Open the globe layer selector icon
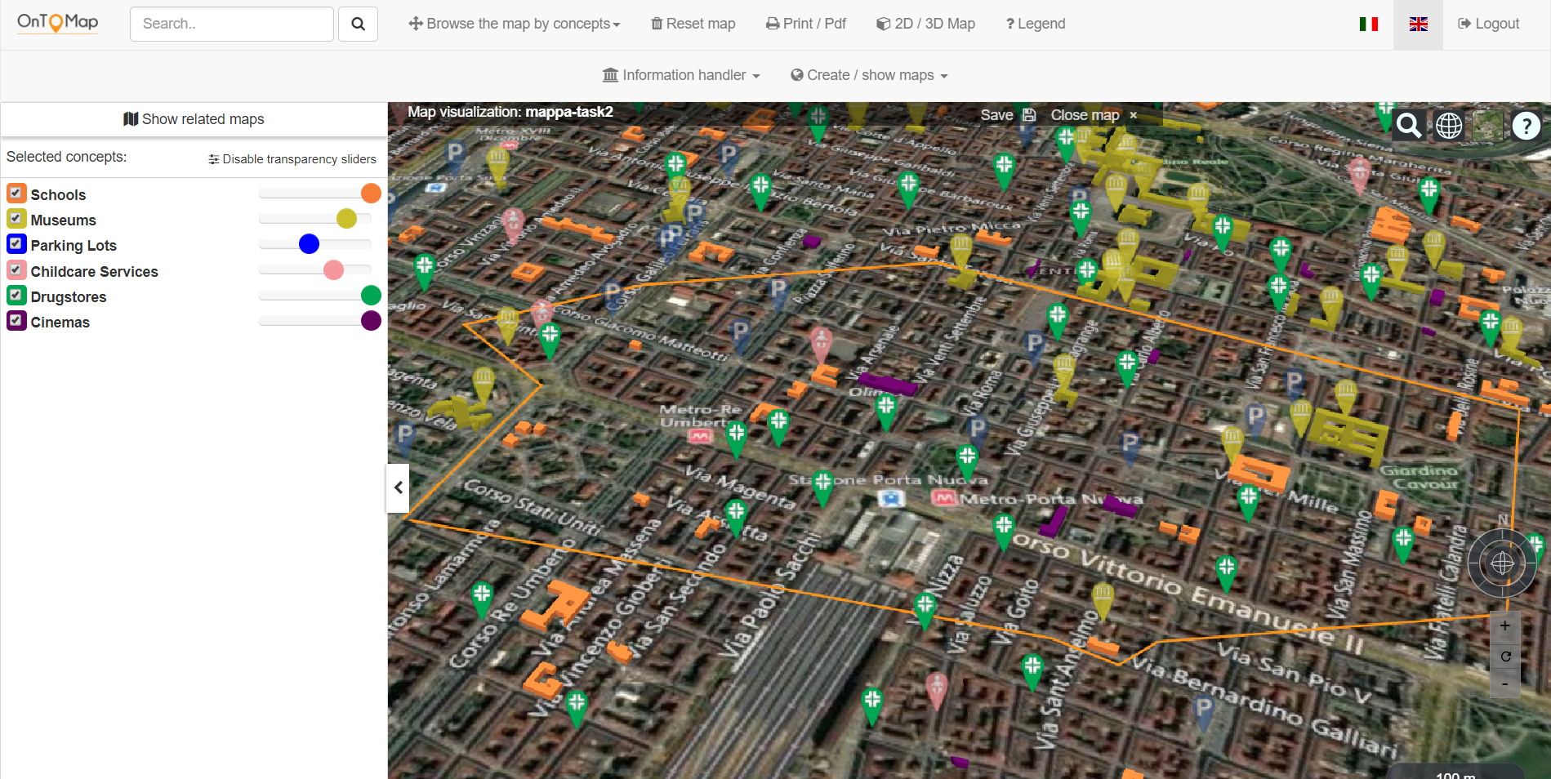The width and height of the screenshot is (1551, 779). click(x=1449, y=126)
